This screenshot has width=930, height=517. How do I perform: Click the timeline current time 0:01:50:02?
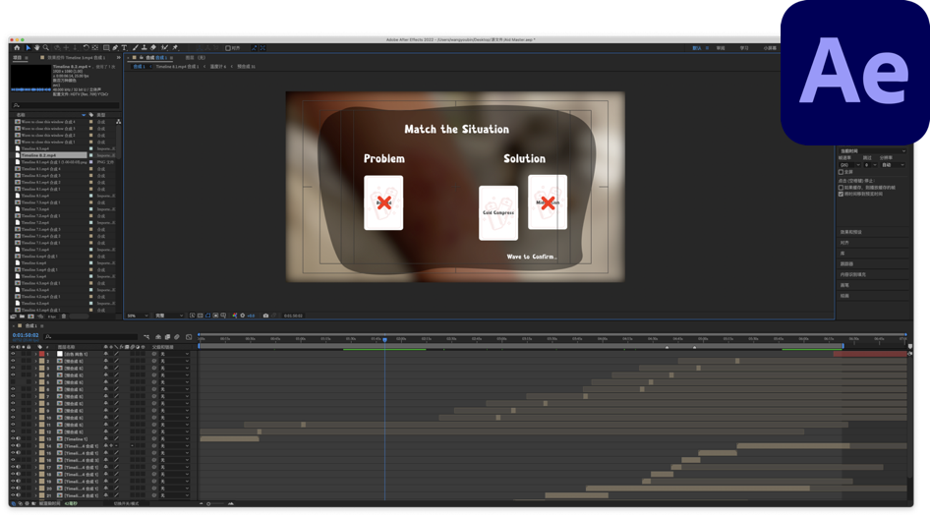26,335
